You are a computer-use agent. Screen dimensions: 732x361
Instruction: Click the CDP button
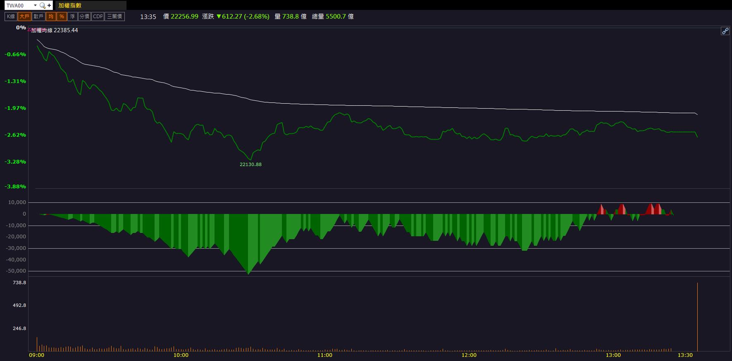98,17
